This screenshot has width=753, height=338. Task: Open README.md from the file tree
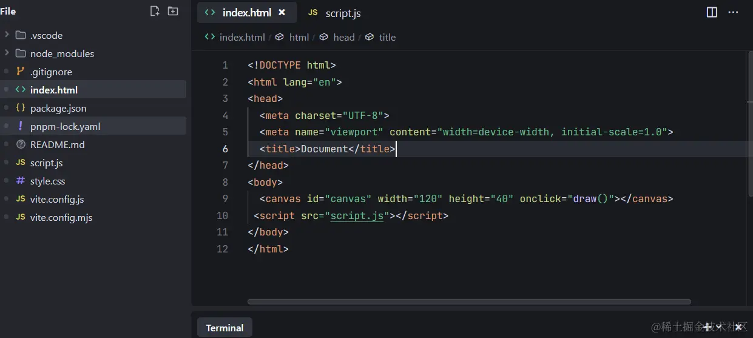point(57,144)
